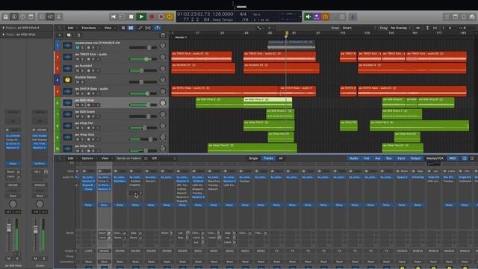This screenshot has width=478, height=269.
Task: Open the Editors scissors icon
Action: [58, 16]
